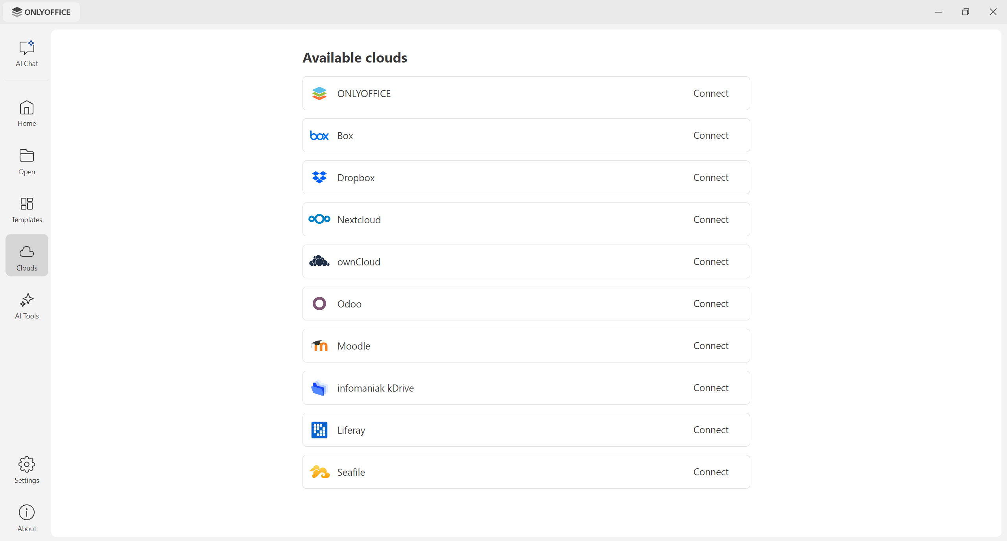
Task: Click the Odoo logo icon
Action: (x=319, y=304)
